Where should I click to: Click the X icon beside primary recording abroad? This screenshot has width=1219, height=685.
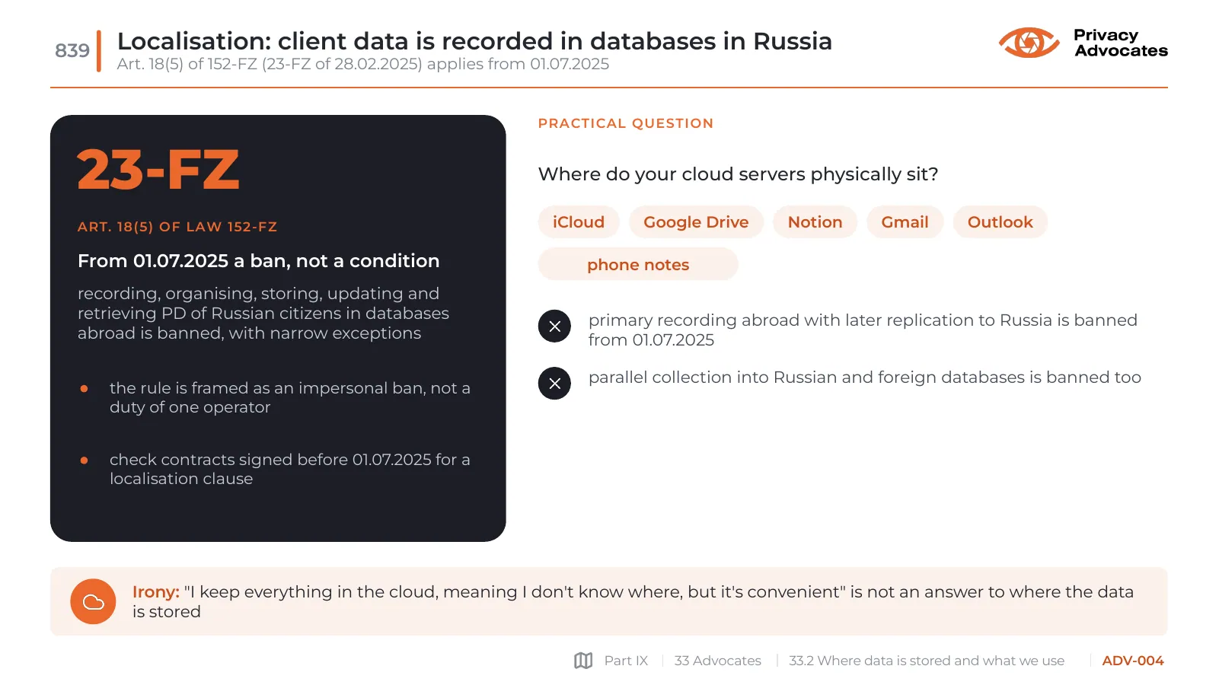pyautogui.click(x=554, y=327)
